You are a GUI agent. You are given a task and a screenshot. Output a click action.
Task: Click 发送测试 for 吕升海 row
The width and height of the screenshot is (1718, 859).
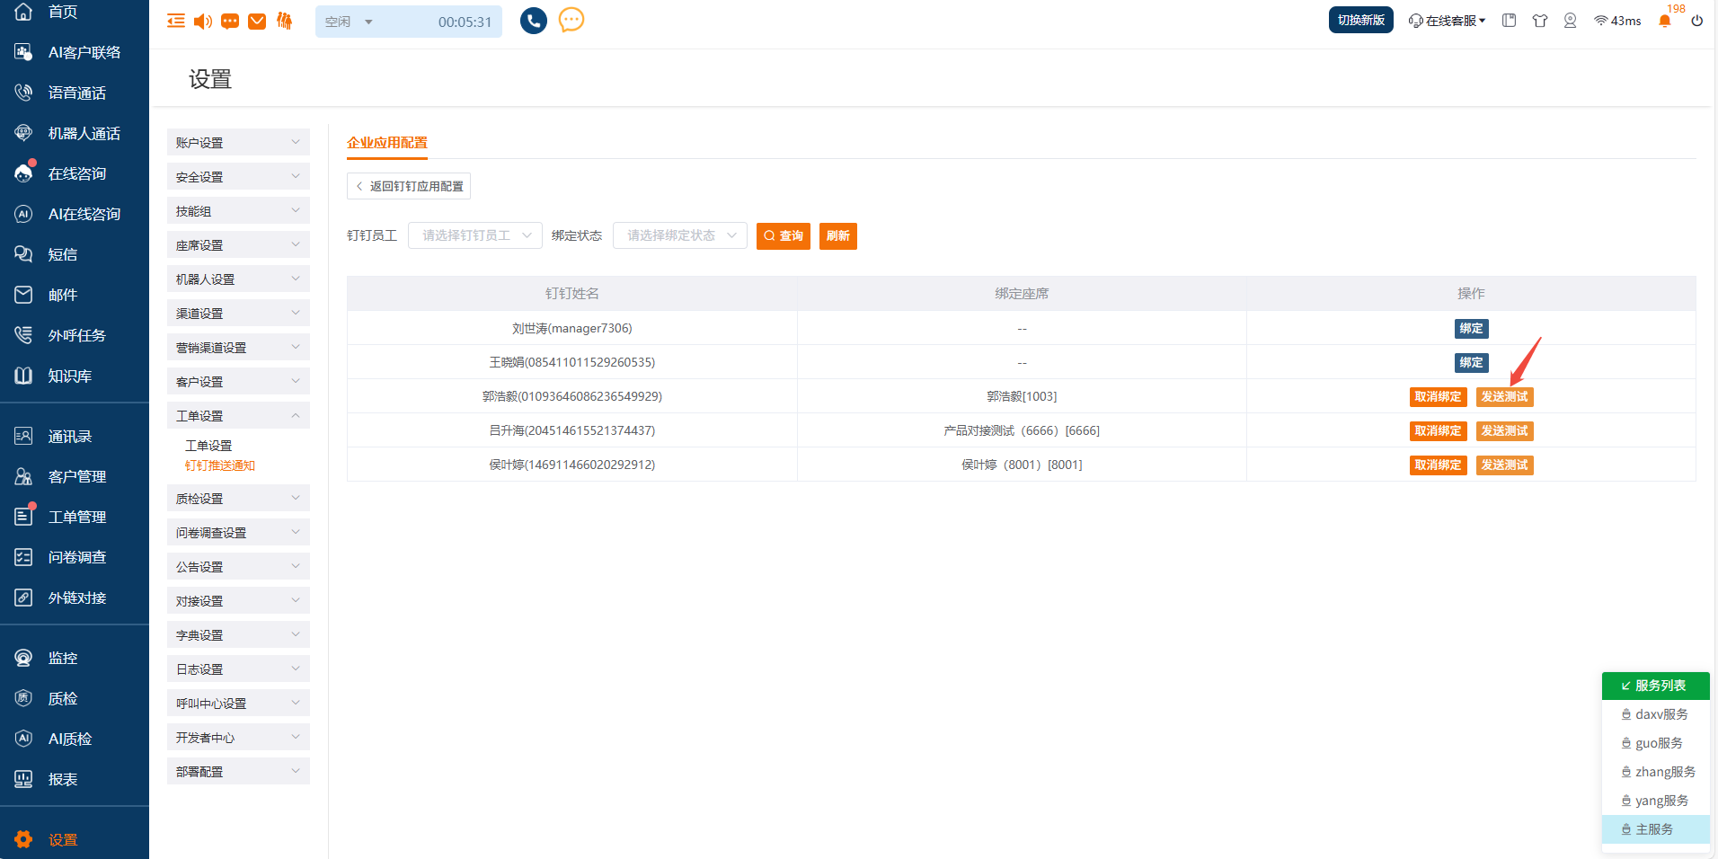(x=1505, y=431)
